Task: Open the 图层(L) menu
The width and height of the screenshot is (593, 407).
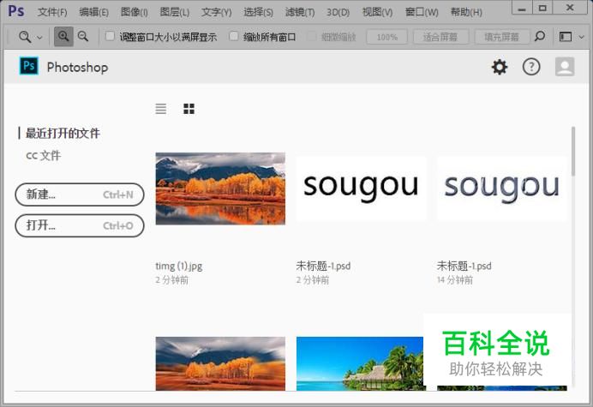Action: coord(174,12)
